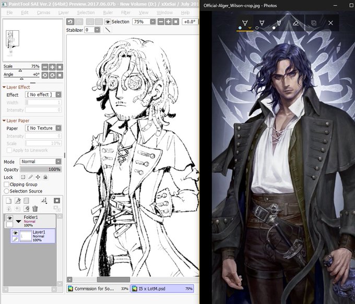
Task: Open the transfer-down merge options icon
Action: point(8,209)
